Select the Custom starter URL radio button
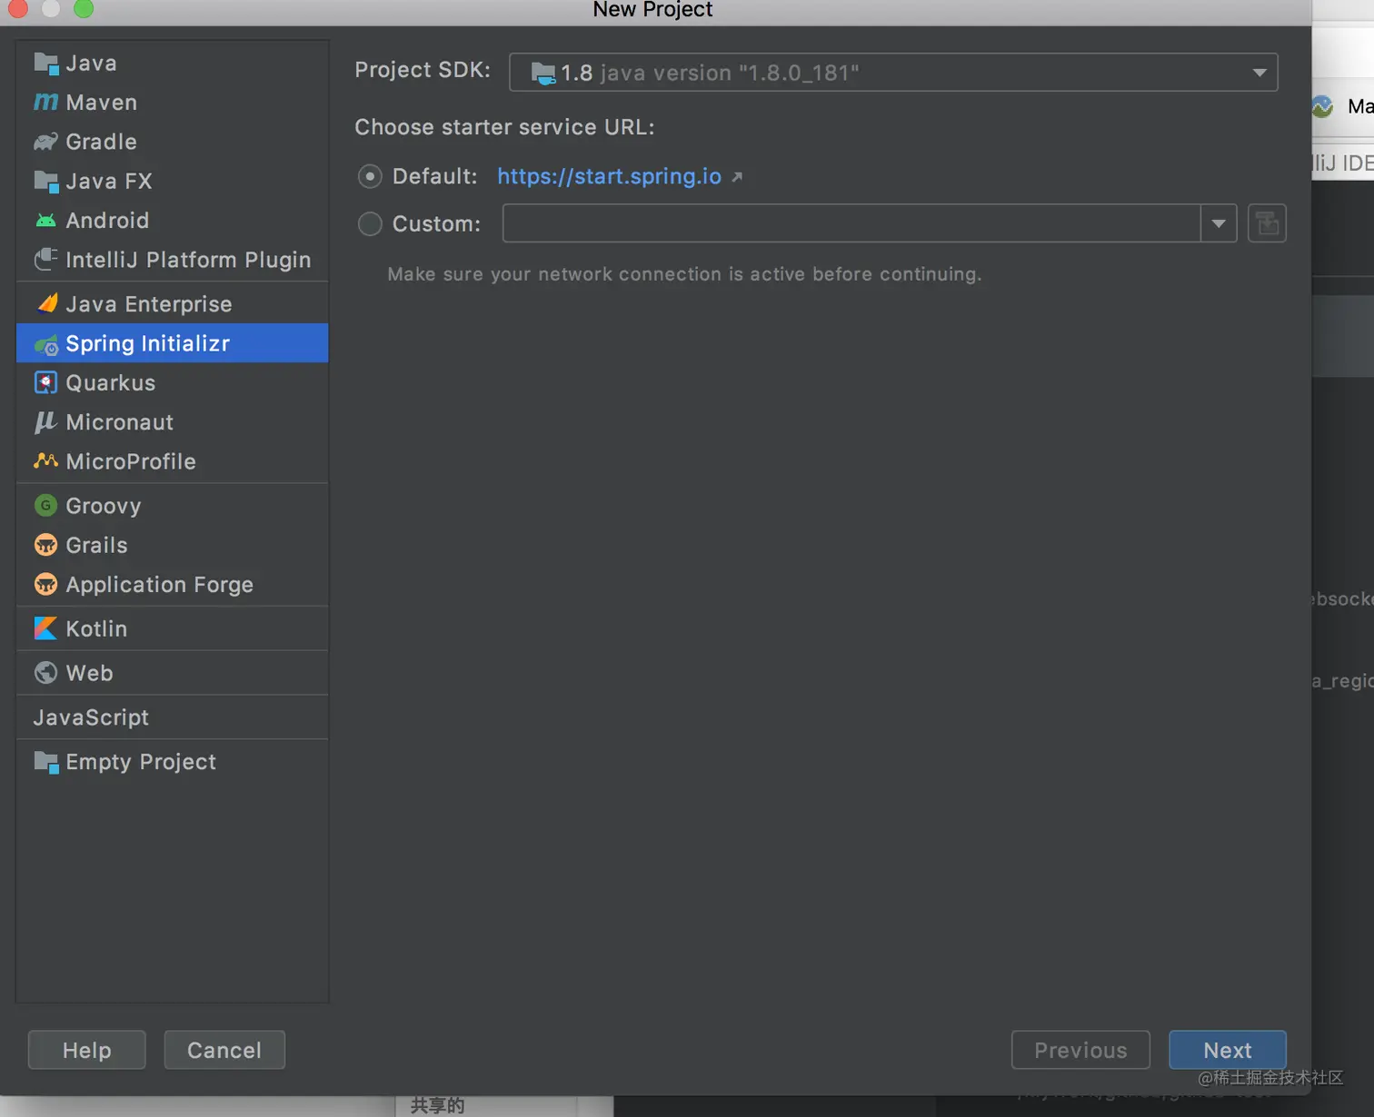Viewport: 1374px width, 1117px height. click(370, 223)
